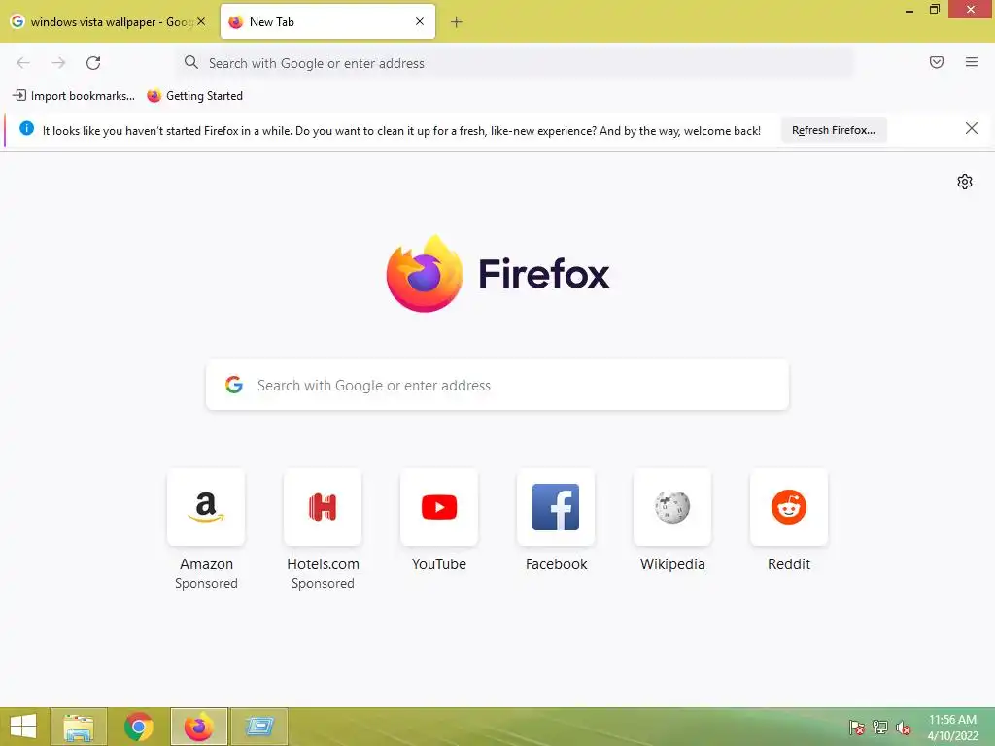This screenshot has width=995, height=746.
Task: Click the search magnifier icon in address bar
Action: (x=191, y=62)
